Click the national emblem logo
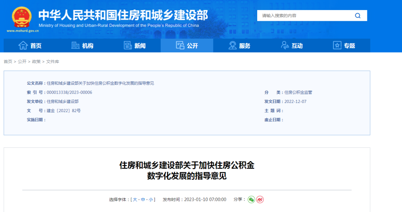The image size is (402, 212). click(22, 17)
